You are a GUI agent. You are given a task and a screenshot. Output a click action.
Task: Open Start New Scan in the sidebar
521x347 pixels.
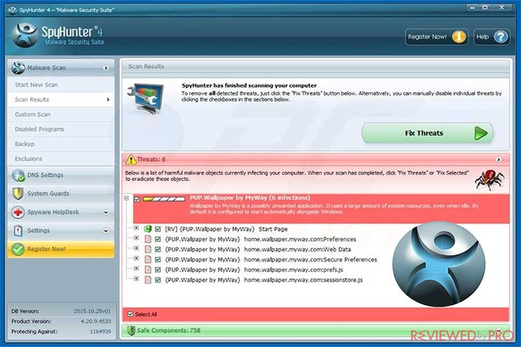[61, 85]
